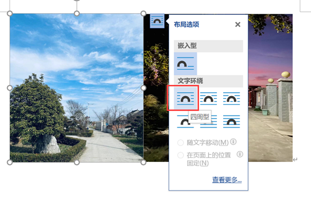Click the 布局选项 panel title

[x=187, y=25]
